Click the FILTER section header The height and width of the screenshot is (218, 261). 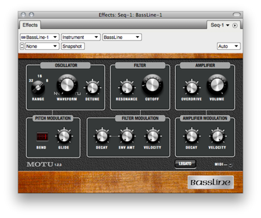(x=140, y=65)
